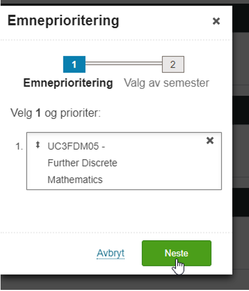This screenshot has width=249, height=291.
Task: Remove UC3FDM05 from the priority list
Action: point(210,141)
